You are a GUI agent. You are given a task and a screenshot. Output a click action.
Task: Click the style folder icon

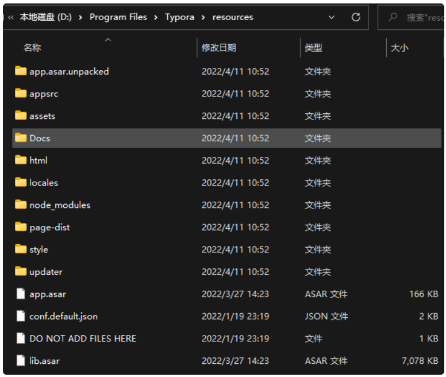[x=21, y=249]
